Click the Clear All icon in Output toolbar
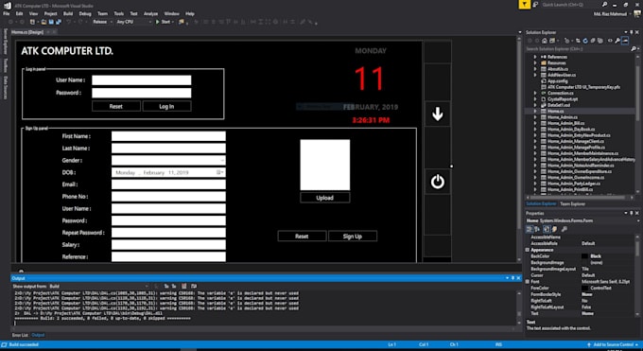This screenshot has height=351, width=643. pyautogui.click(x=183, y=286)
